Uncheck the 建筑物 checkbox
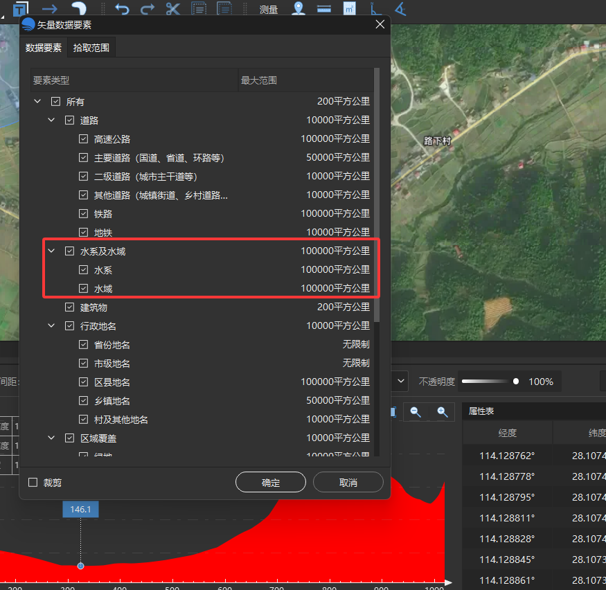The height and width of the screenshot is (590, 606). (69, 307)
